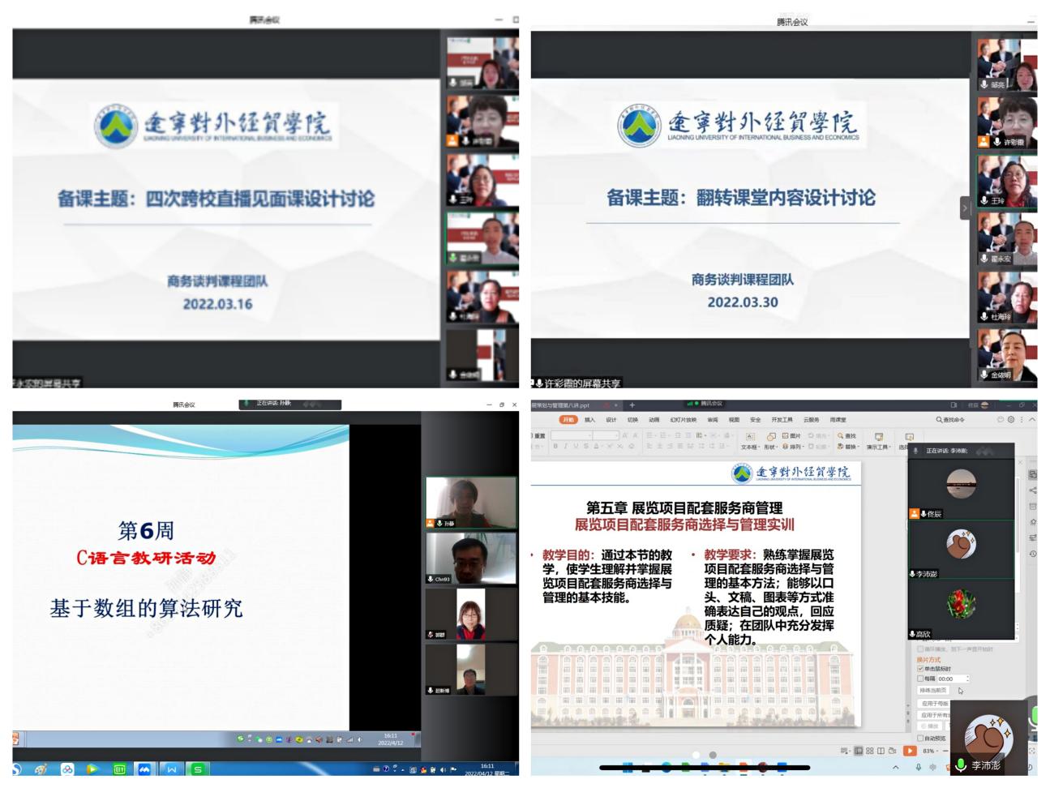
Task: Select 赵新增 video tile in C语言 meeting
Action: [471, 669]
